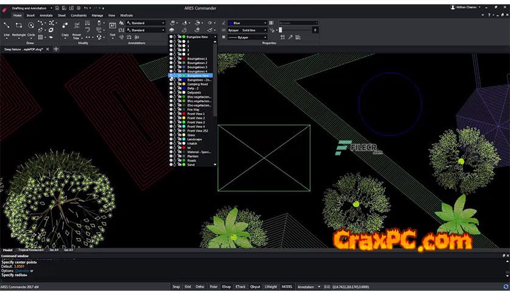Select the Landscape layer in the list
Image resolution: width=510 pixels, height=295 pixels.
195,139
